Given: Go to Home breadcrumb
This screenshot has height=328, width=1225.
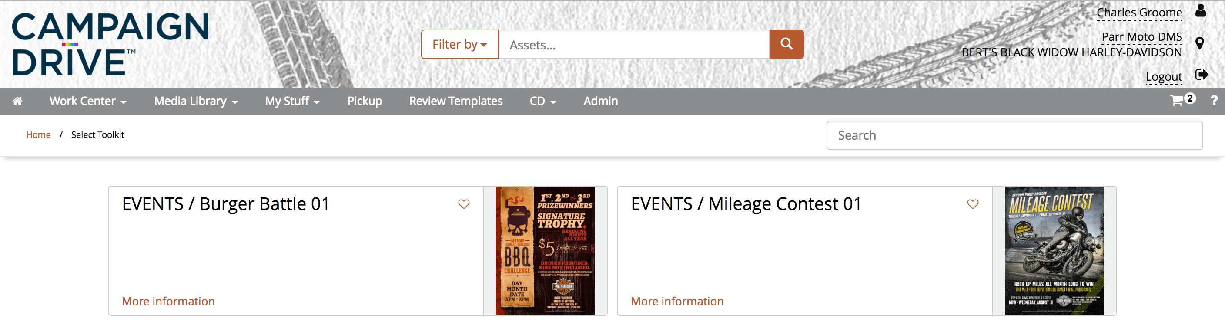Looking at the screenshot, I should pos(38,134).
